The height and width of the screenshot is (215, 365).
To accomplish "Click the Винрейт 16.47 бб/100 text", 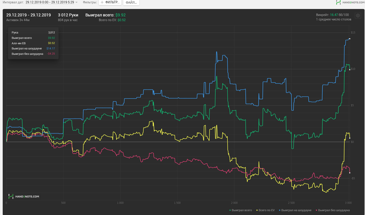I will point(332,15).
